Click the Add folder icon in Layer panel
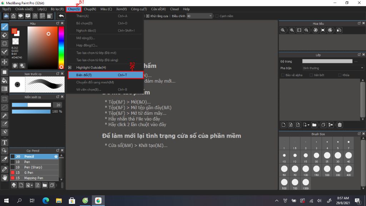366x206 pixels. point(314,125)
